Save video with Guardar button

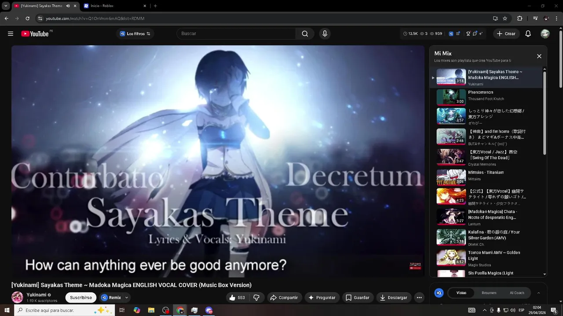[358, 298]
